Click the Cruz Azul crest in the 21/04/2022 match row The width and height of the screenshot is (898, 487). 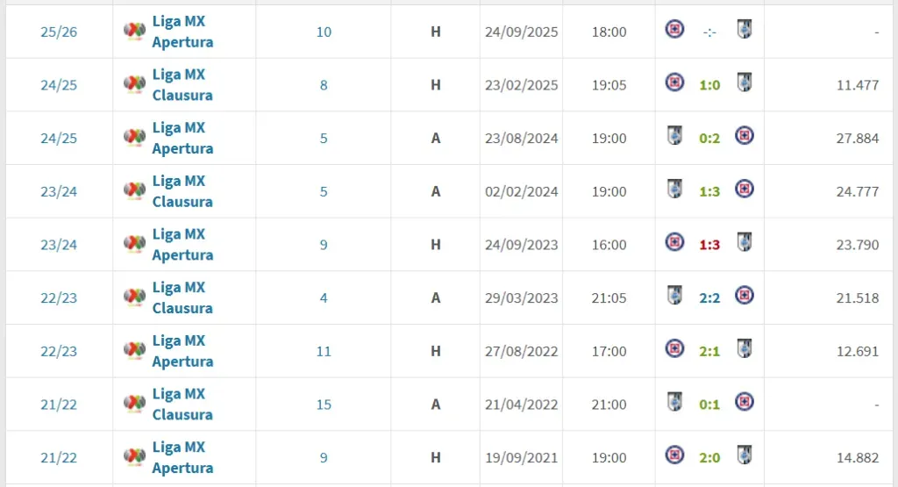point(744,402)
